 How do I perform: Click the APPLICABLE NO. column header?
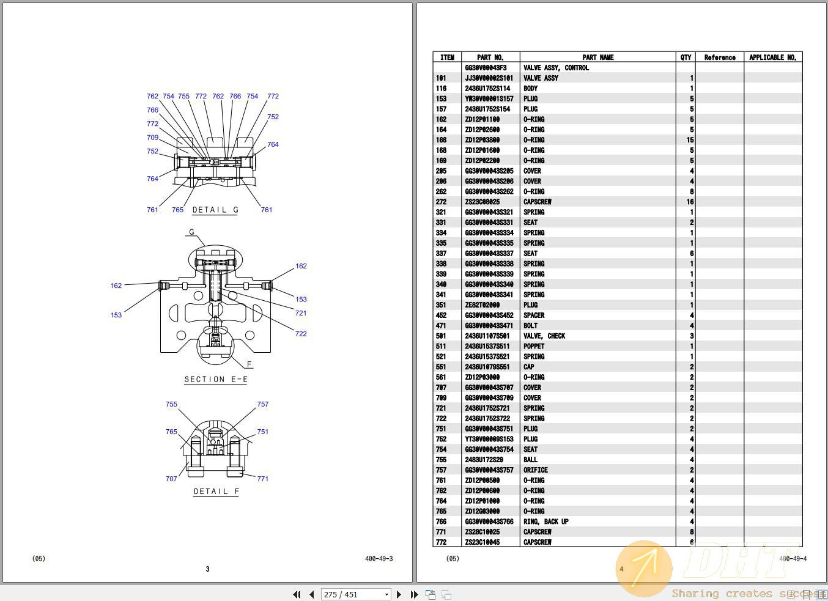(x=773, y=57)
